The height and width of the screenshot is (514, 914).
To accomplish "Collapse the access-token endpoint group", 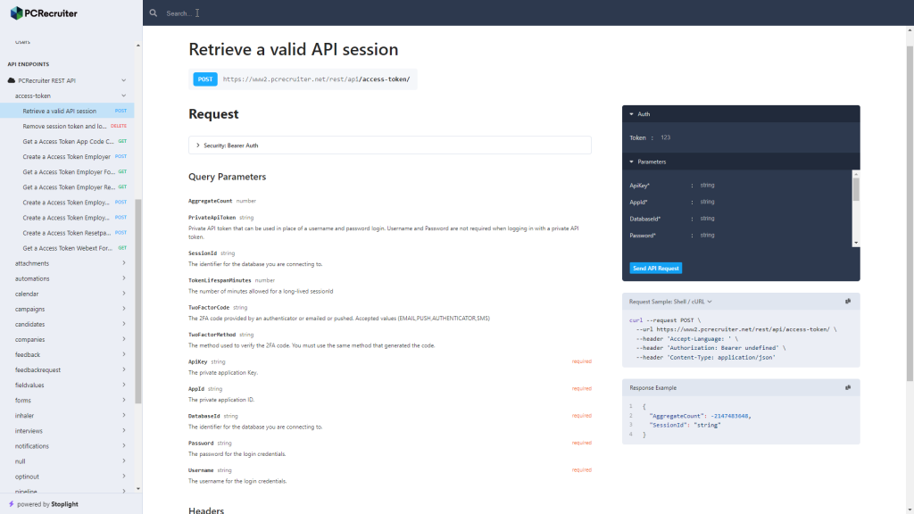I will tap(125, 95).
